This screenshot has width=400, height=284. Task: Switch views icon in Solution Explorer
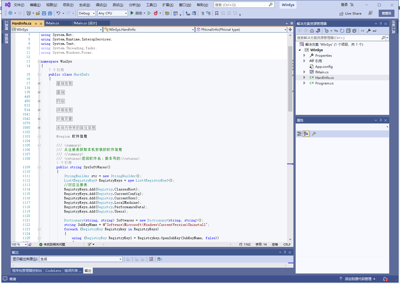click(x=318, y=31)
